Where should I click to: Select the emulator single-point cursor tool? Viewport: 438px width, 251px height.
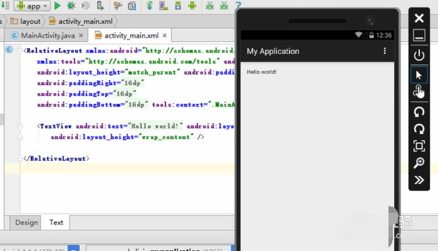point(419,74)
